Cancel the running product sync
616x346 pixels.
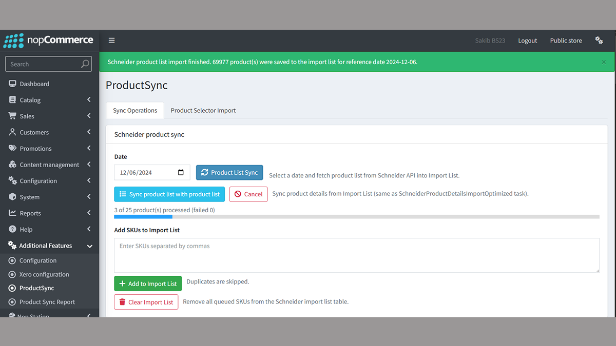click(x=248, y=194)
